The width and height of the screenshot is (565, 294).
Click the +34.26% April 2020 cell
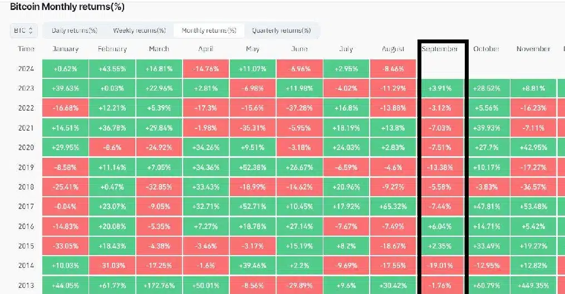click(x=206, y=147)
